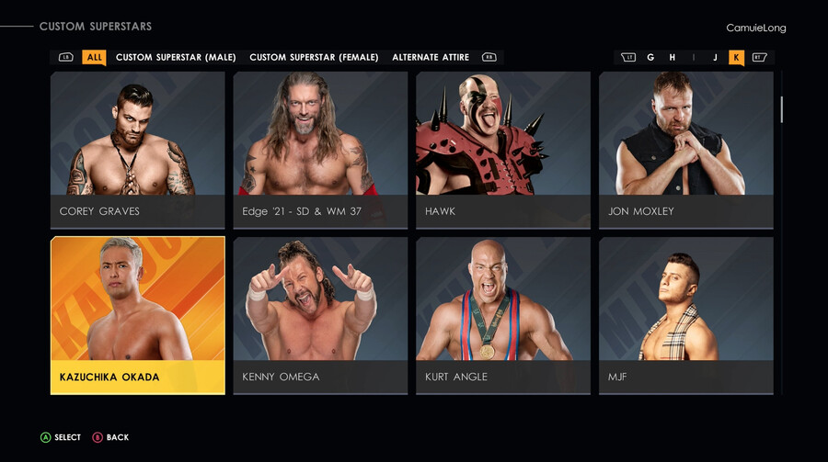Click the red B Back icon
The width and height of the screenshot is (828, 462).
98,437
